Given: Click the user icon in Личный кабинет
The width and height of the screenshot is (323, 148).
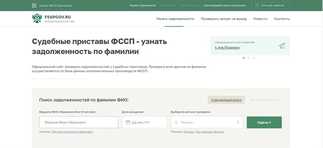Looking at the screenshot, I should pyautogui.click(x=257, y=5).
